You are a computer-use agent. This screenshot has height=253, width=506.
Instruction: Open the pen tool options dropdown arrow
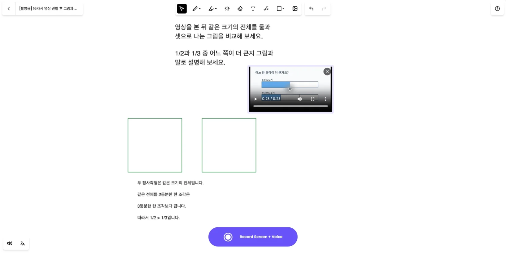pyautogui.click(x=200, y=9)
